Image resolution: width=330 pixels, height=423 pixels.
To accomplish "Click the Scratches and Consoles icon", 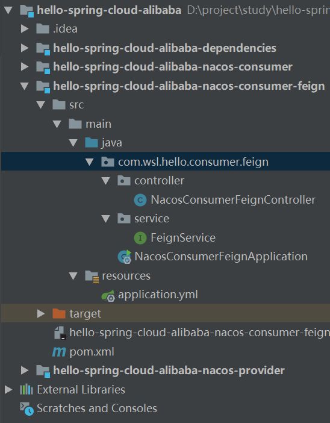I will (26, 409).
